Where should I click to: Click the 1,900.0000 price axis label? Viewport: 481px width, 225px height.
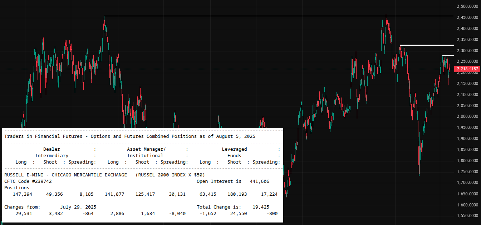pos(468,139)
